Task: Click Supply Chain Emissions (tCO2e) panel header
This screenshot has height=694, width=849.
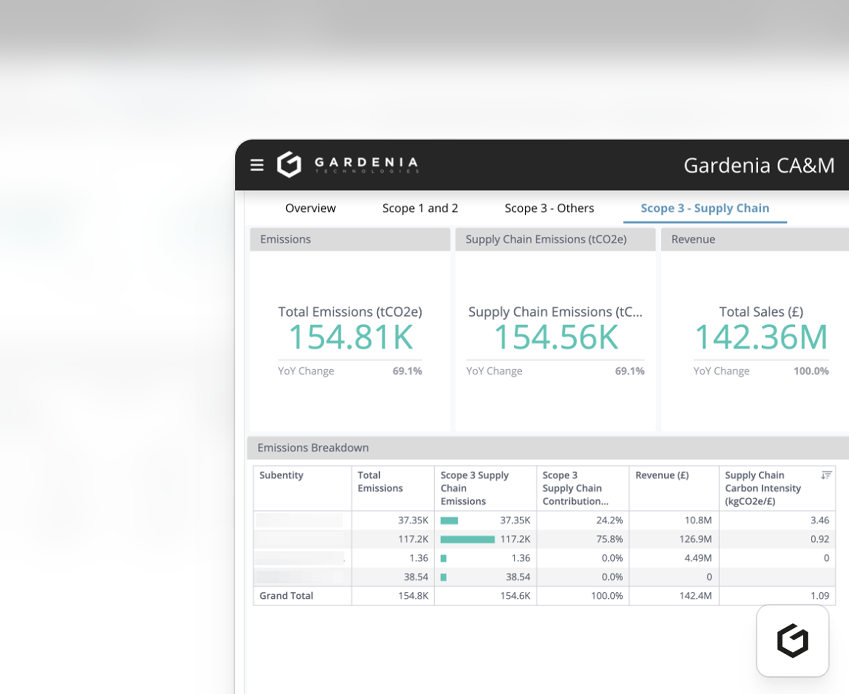Action: tap(555, 239)
